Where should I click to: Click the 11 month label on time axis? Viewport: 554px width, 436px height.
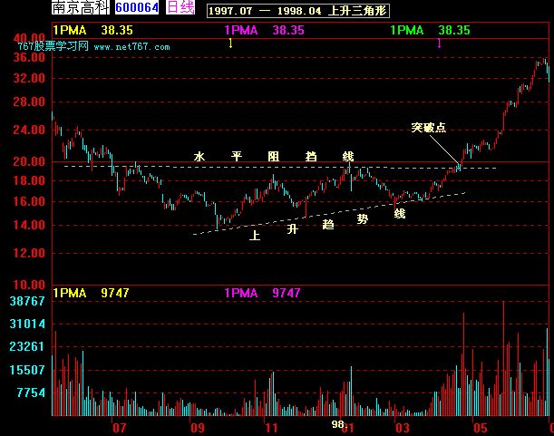click(x=272, y=428)
